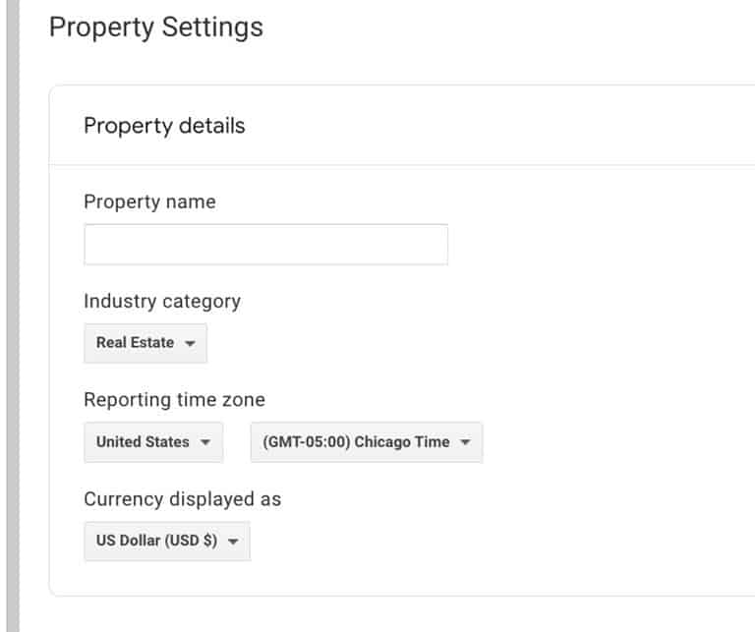Click the Property Settings page heading
This screenshot has height=632, width=755.
[155, 27]
